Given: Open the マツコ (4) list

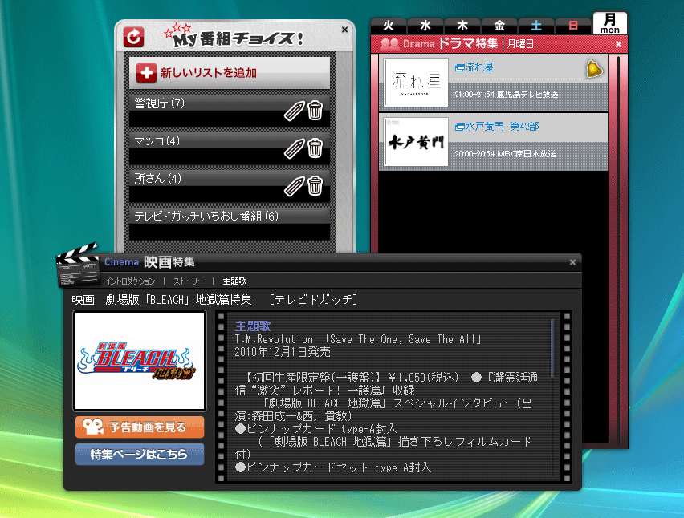Looking at the screenshot, I should click(230, 148).
